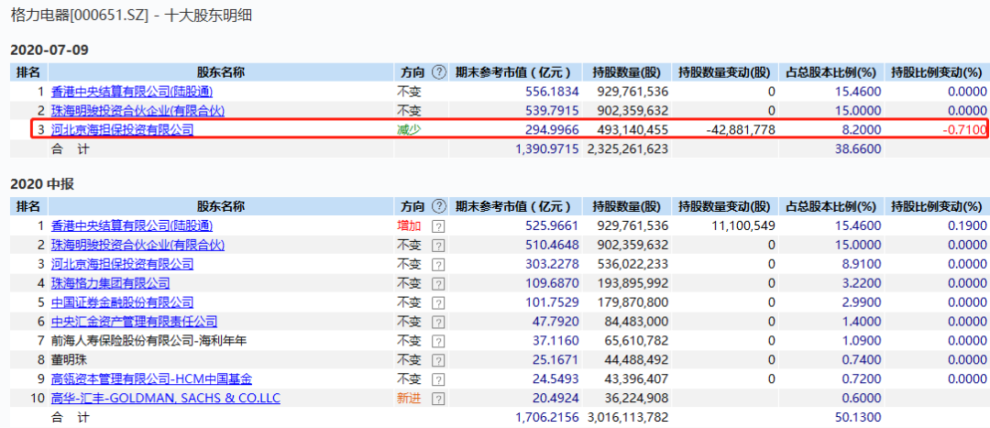The height and width of the screenshot is (428, 990).
Task: Click the 2,325,261,623 total shares cell
Action: click(x=626, y=149)
